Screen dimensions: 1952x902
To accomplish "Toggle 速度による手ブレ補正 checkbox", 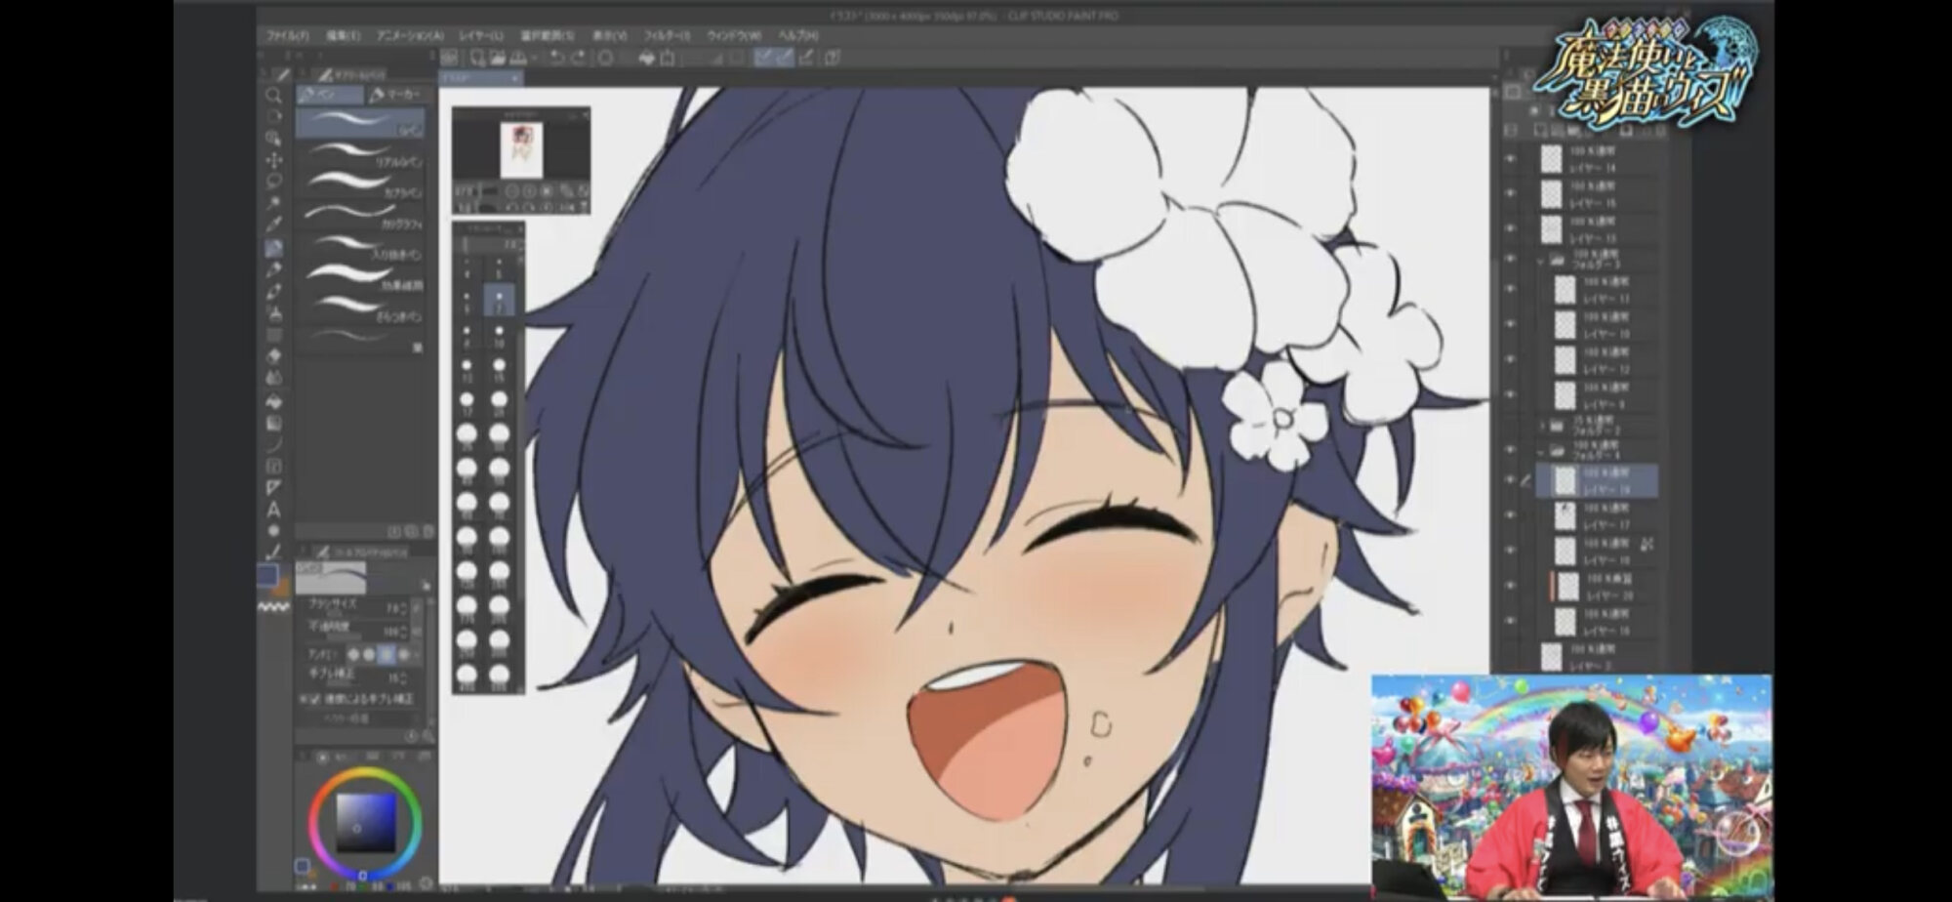I will tap(316, 699).
